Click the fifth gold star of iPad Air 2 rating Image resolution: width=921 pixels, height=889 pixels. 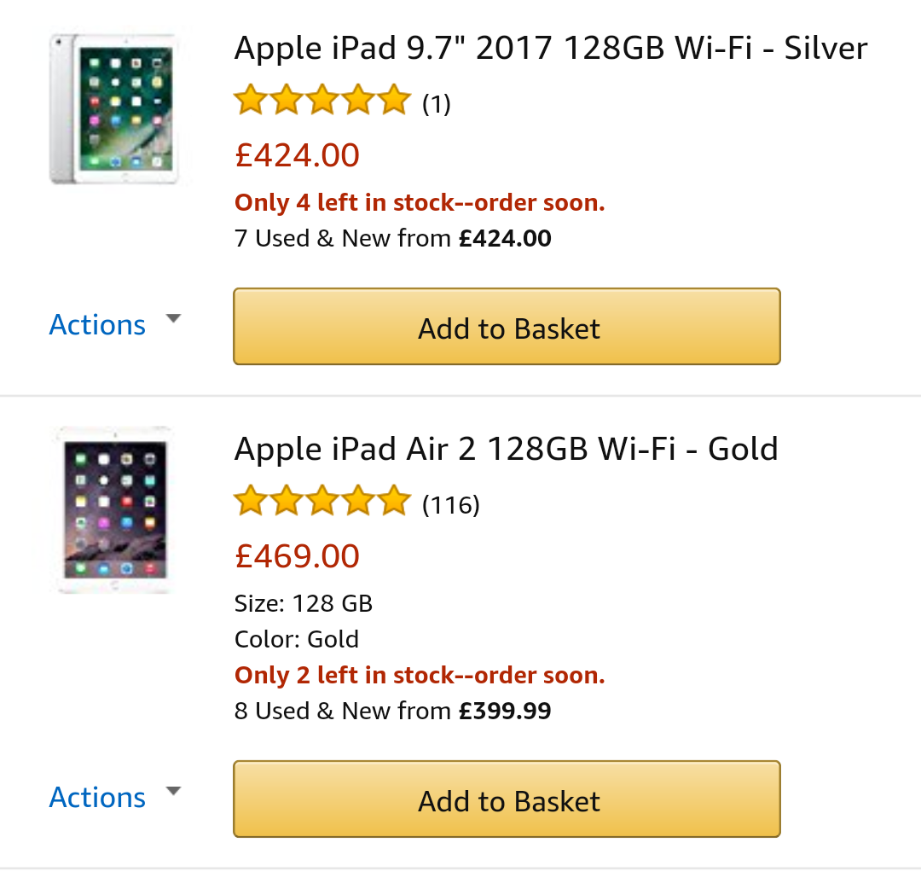click(x=394, y=502)
